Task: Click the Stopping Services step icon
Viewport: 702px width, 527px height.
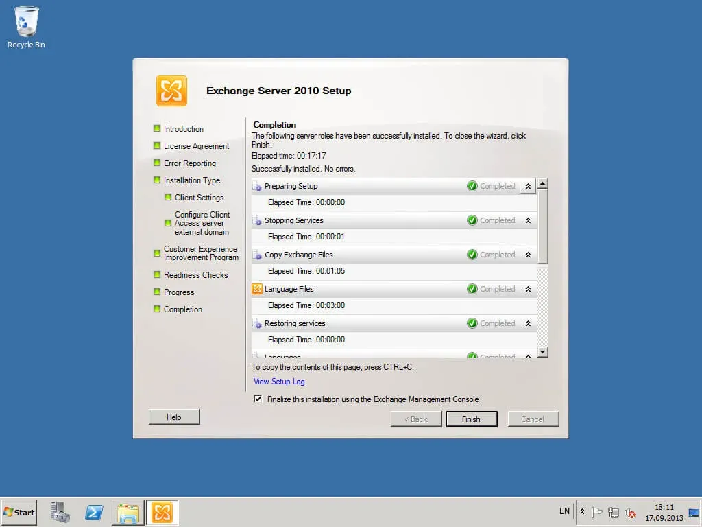Action: [x=257, y=220]
